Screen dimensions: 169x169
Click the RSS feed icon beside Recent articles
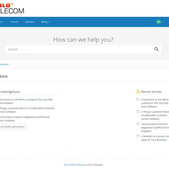[x=138, y=92]
